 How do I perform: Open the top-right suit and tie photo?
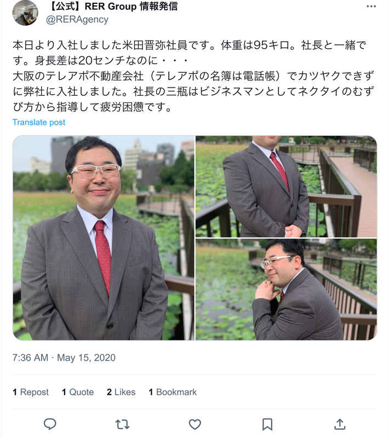(286, 186)
